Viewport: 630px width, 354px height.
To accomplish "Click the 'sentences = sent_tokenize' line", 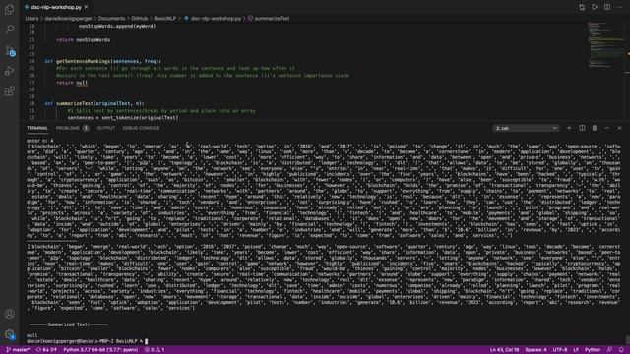I will (x=122, y=118).
